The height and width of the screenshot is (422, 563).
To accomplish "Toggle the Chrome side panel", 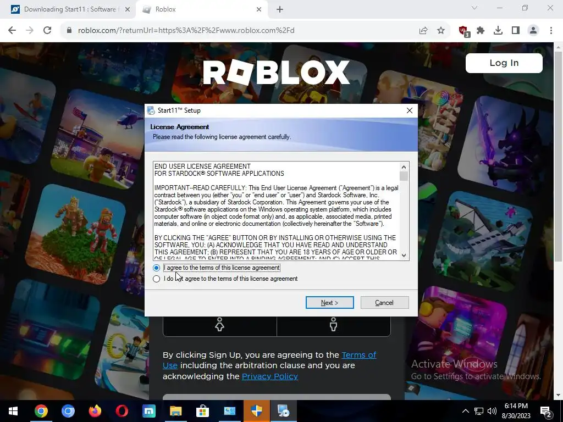I will click(x=516, y=31).
